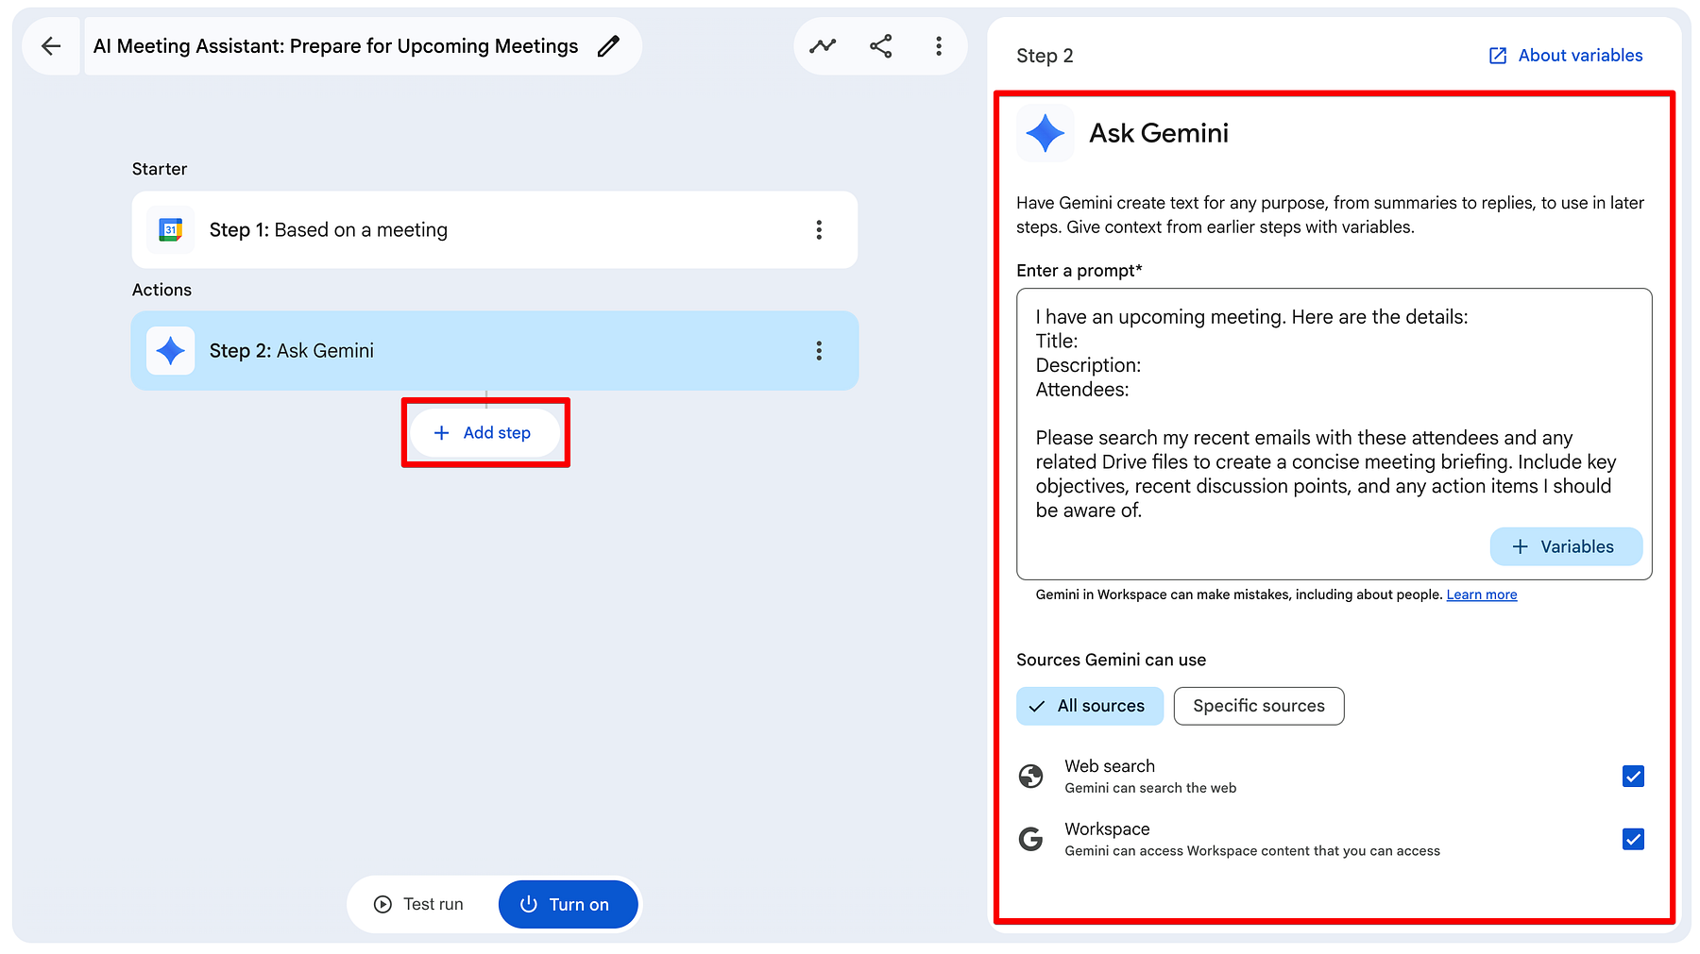Click the 'Actions' section label
The image size is (1700, 954).
(x=161, y=290)
